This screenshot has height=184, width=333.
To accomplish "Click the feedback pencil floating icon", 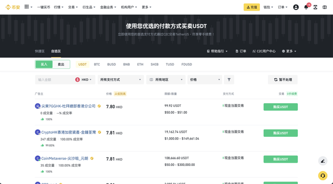I will tap(323, 161).
